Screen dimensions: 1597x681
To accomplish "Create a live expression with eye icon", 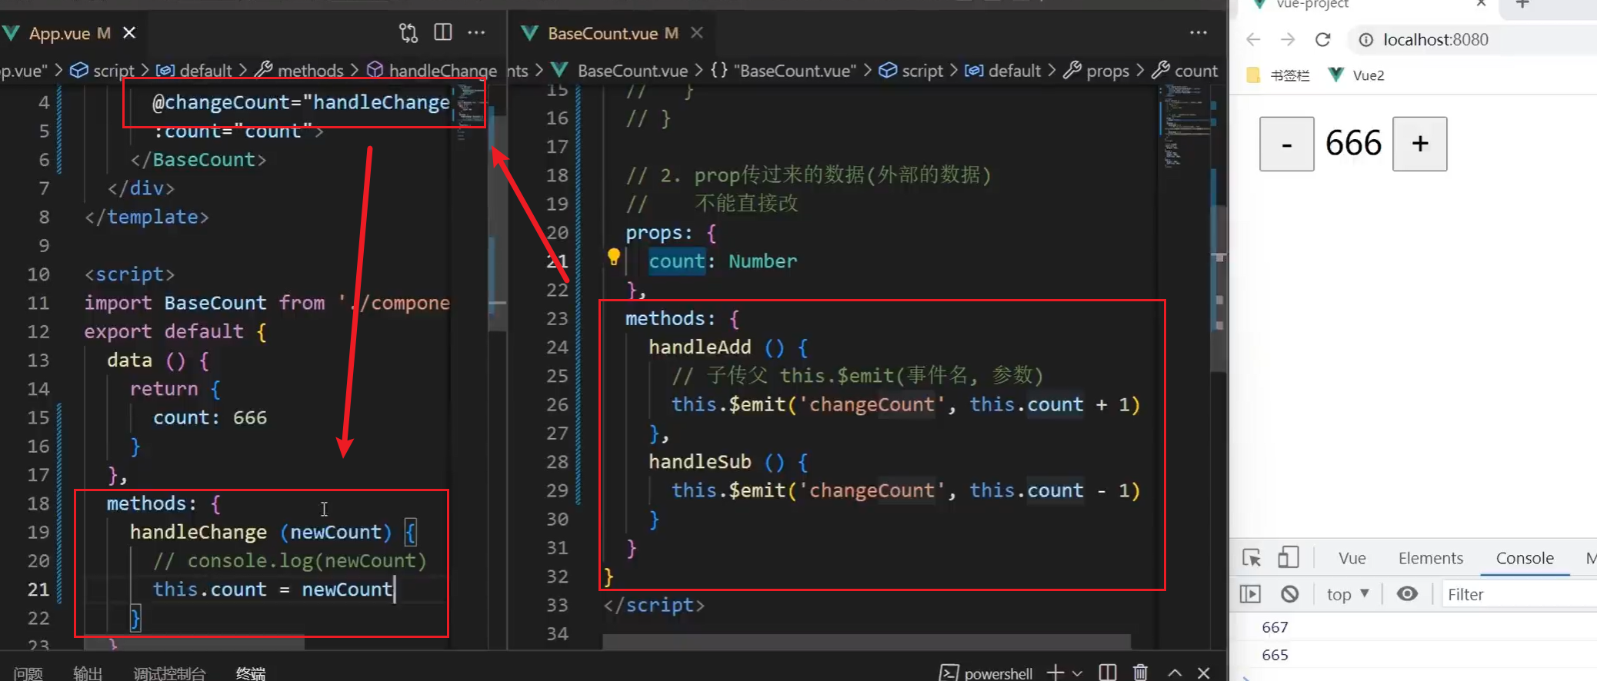I will [1408, 594].
